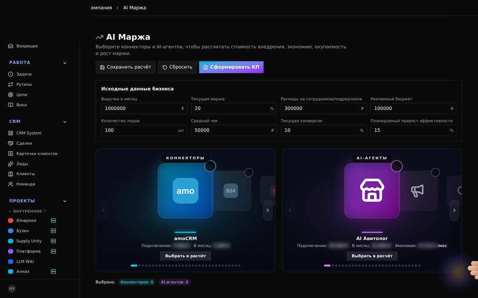Click the database icon next to Бузин
The height and width of the screenshot is (298, 478).
53,231
